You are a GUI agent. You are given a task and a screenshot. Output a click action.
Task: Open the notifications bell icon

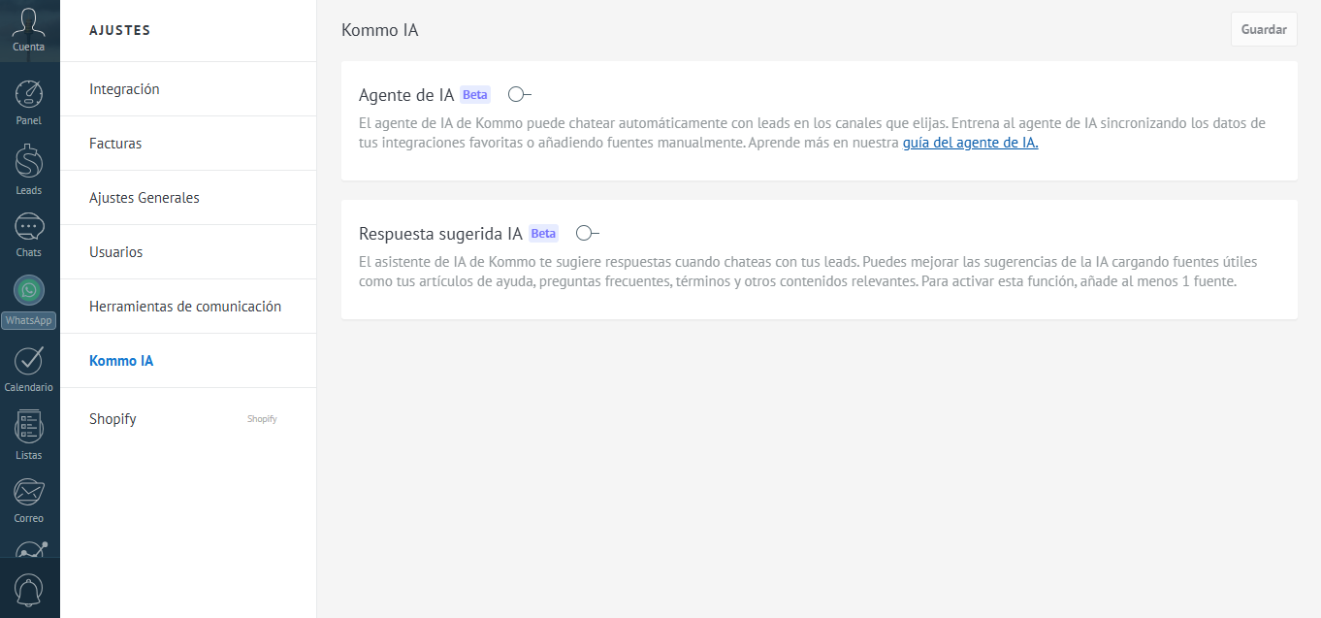[x=29, y=589]
